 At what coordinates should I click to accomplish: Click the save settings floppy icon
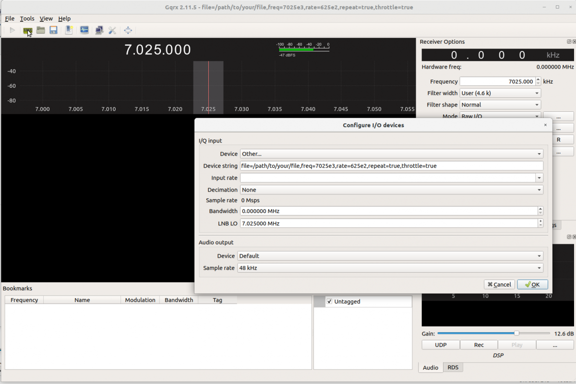[53, 30]
